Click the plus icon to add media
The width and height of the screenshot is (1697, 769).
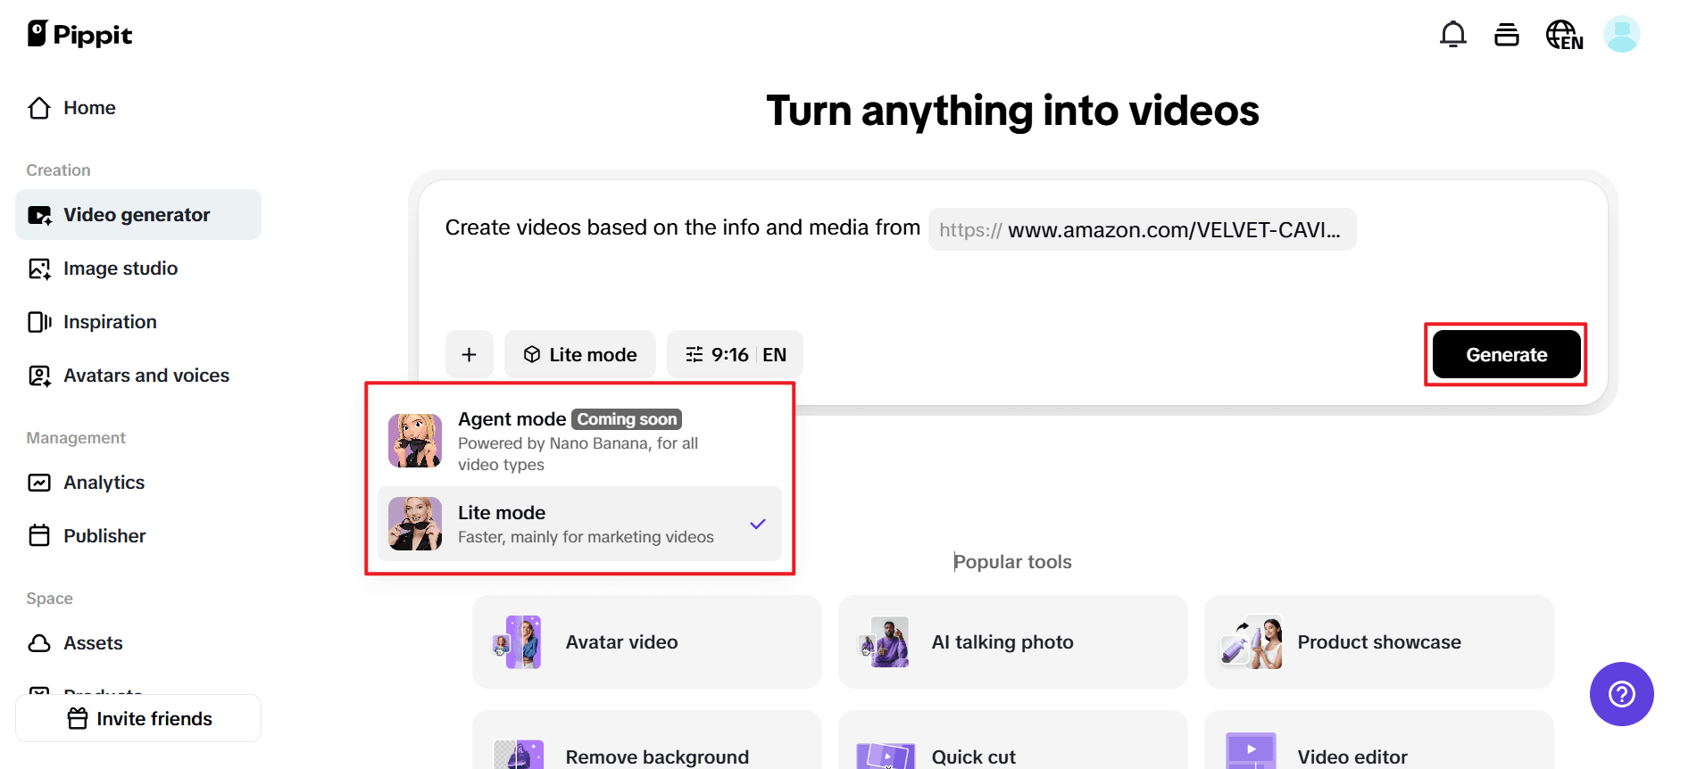point(469,354)
